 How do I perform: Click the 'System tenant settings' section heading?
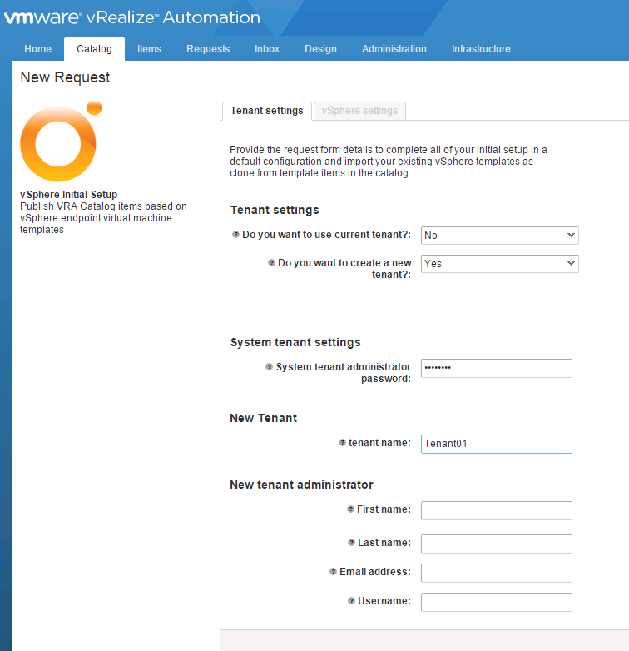pyautogui.click(x=295, y=342)
